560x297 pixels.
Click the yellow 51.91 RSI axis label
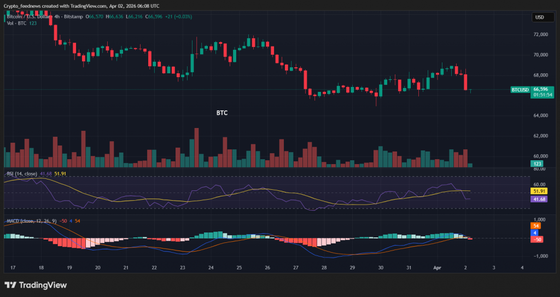539,191
